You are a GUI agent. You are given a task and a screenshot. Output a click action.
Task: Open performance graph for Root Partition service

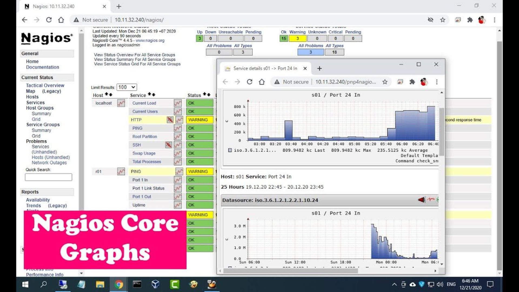178,137
